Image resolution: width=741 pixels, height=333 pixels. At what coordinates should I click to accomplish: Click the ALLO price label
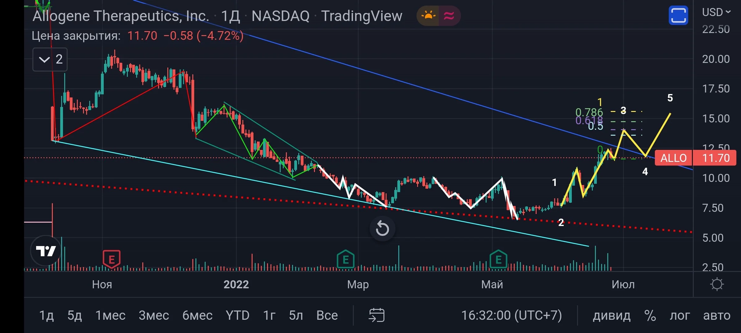673,158
